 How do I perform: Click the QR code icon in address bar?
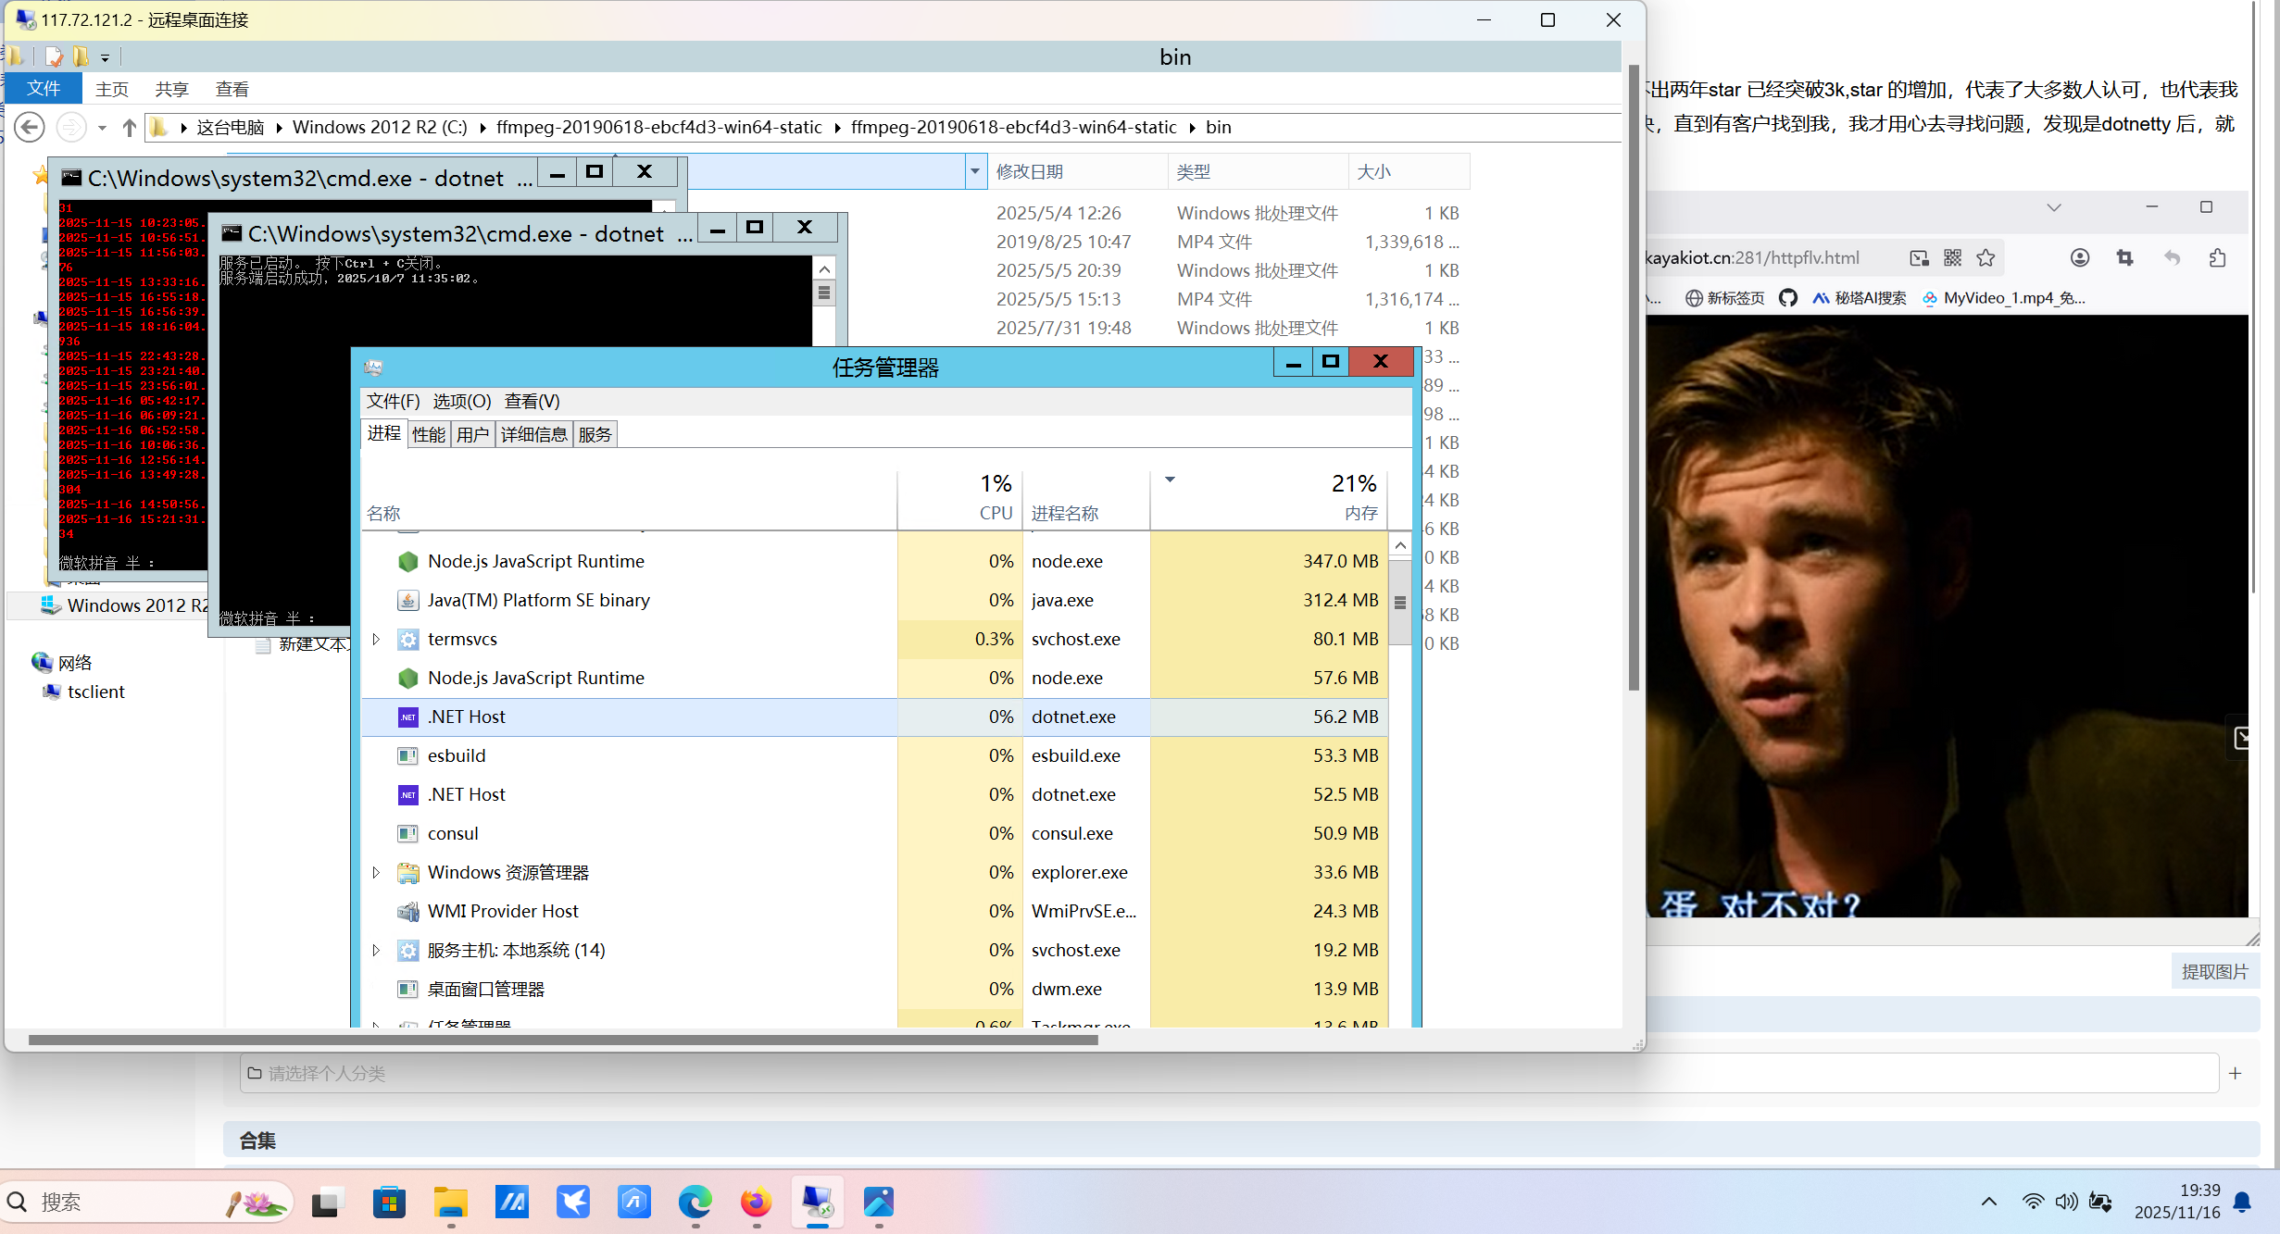1952,258
